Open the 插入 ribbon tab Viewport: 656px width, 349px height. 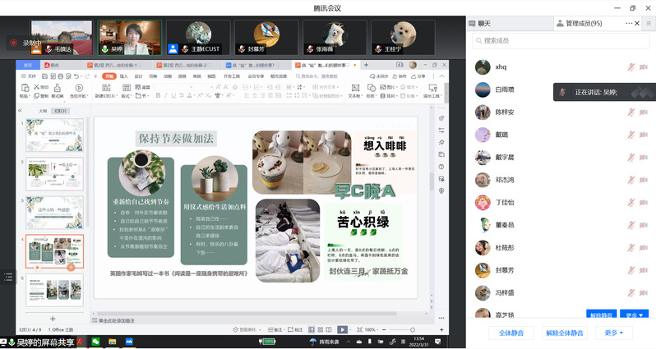[x=124, y=76]
